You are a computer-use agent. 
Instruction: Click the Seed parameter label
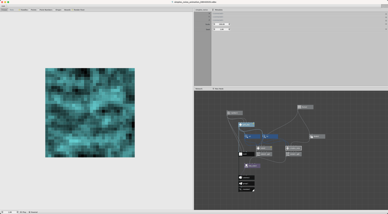208,29
